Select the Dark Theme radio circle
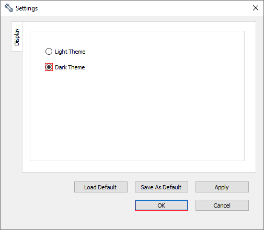The width and height of the screenshot is (264, 230). point(49,67)
